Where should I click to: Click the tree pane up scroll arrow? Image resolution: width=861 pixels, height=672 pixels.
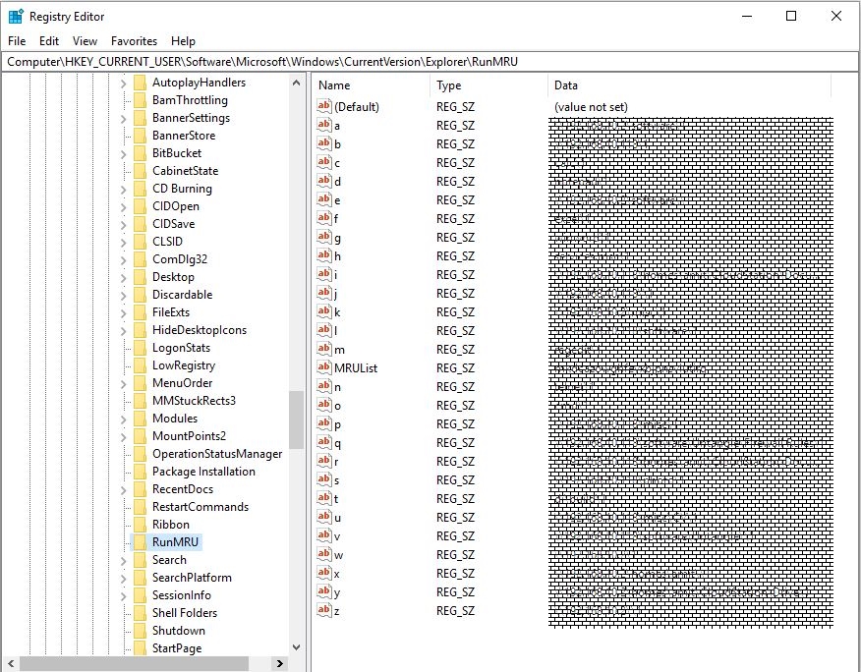point(297,83)
